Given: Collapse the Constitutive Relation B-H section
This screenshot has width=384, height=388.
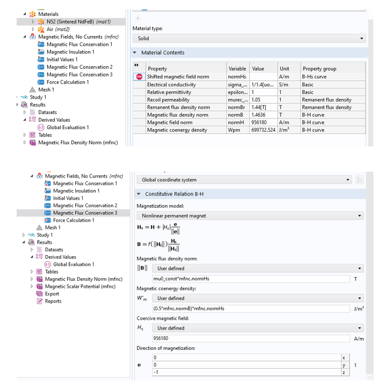Looking at the screenshot, I should point(139,194).
